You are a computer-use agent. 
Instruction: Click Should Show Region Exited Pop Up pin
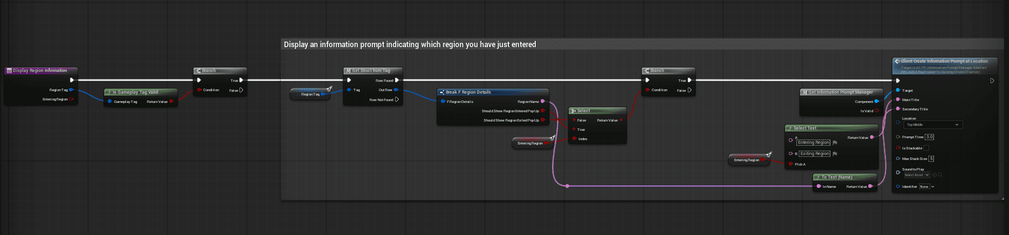pos(543,120)
